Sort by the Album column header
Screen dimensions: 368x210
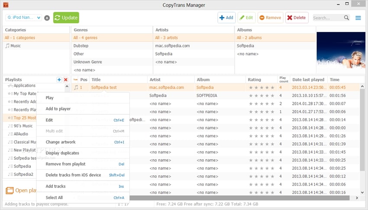(220, 80)
